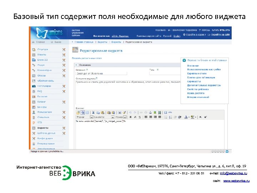257x193 pixels.
Task: Open the Статистика module
Action: coord(43,117)
